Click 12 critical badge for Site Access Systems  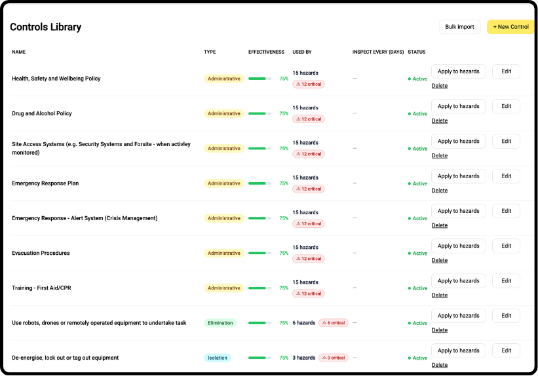pyautogui.click(x=309, y=154)
